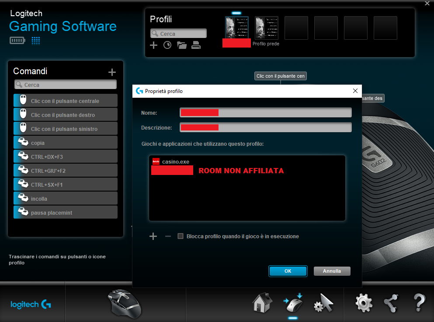This screenshot has width=434, height=322.
Task: Click the Logitech G logo
Action: [31, 304]
